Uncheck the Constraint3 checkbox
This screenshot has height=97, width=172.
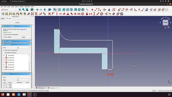click(4, 60)
